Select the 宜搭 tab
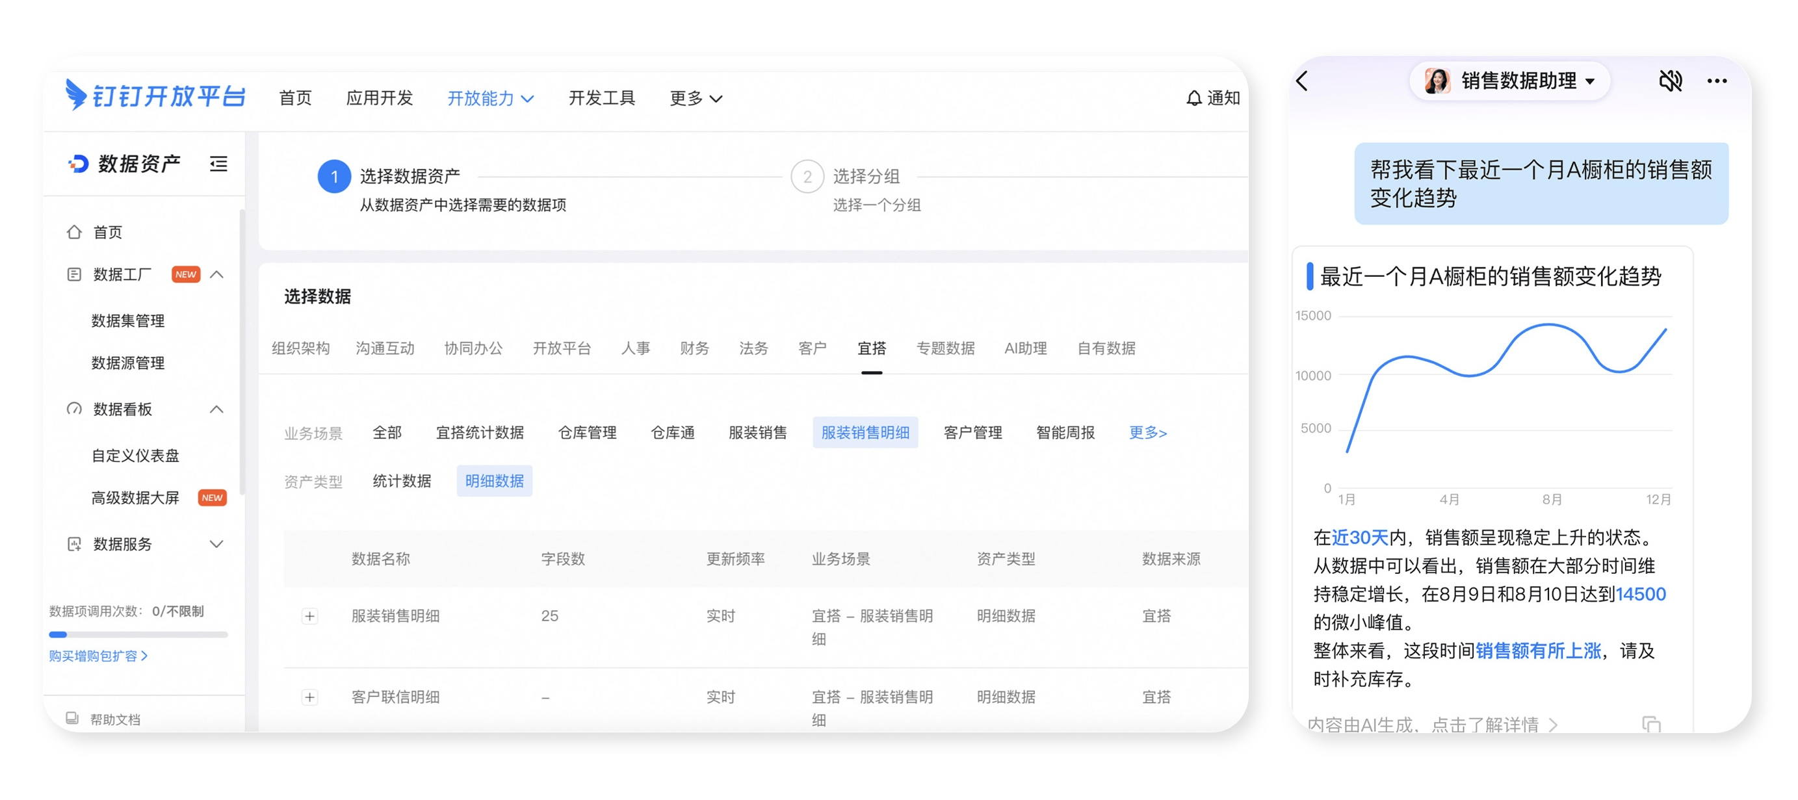This screenshot has height=800, width=1798. (872, 348)
